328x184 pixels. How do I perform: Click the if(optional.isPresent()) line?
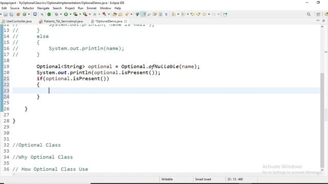[73, 79]
